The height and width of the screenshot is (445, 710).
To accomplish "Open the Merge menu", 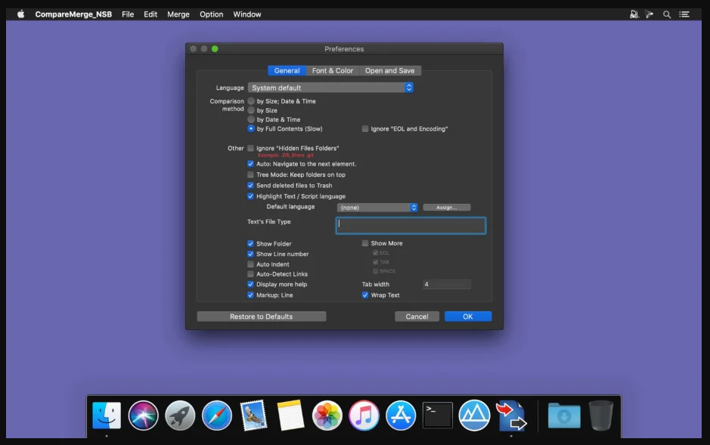I will [x=178, y=14].
